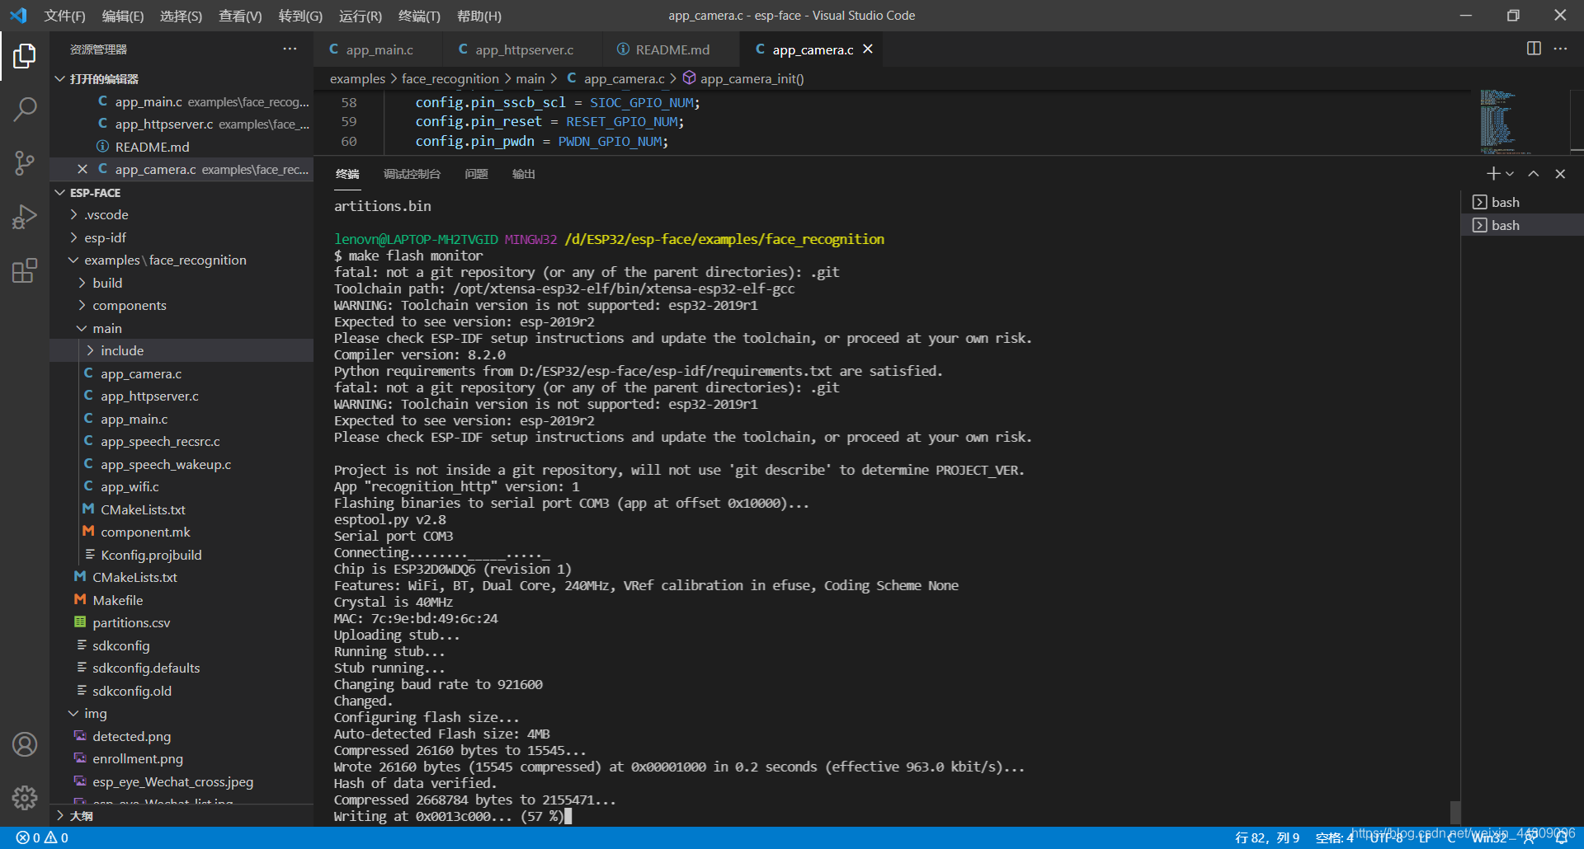This screenshot has height=849, width=1584.
Task: Click the editor minimap preview
Action: (x=1505, y=121)
